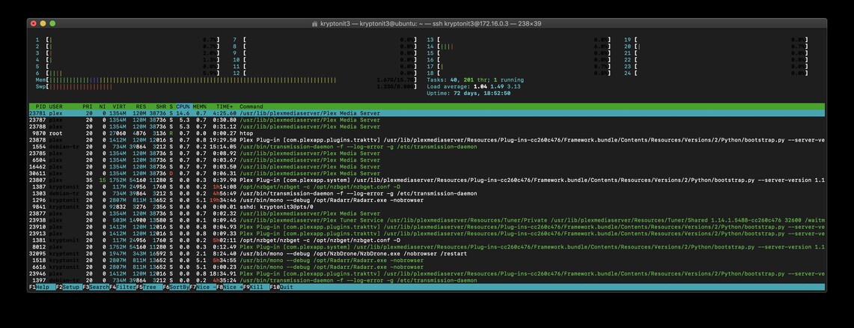Click the Uptime 72 days text

tap(469, 93)
